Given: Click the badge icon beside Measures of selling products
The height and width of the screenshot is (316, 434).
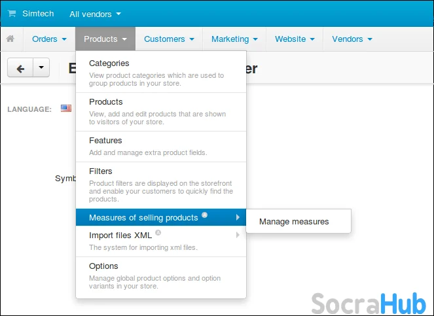Looking at the screenshot, I should pyautogui.click(x=204, y=215).
